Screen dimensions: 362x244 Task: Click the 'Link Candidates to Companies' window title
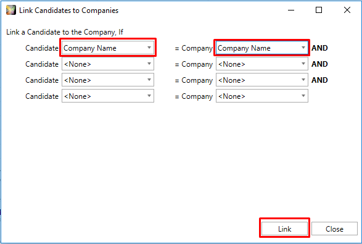pos(69,11)
